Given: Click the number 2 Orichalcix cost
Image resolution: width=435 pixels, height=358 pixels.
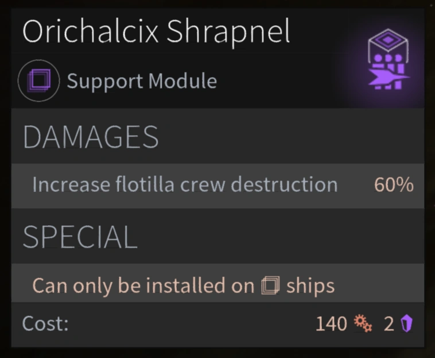Looking at the screenshot, I should tap(389, 324).
